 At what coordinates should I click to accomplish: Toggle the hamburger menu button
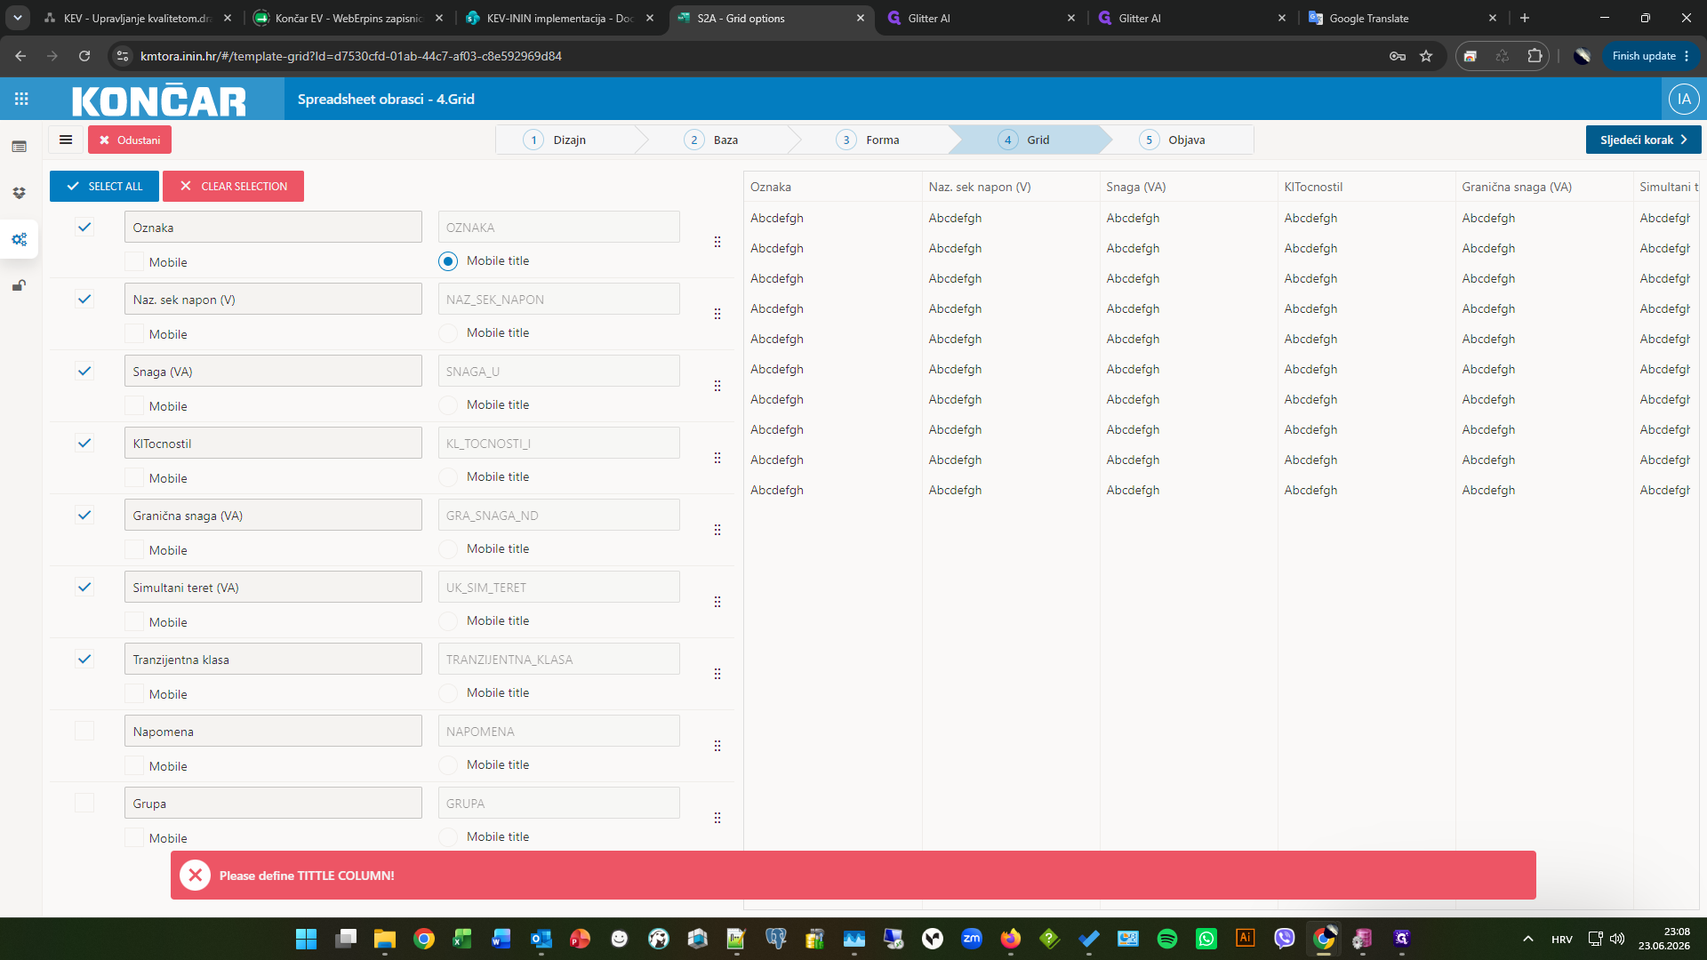click(x=66, y=140)
